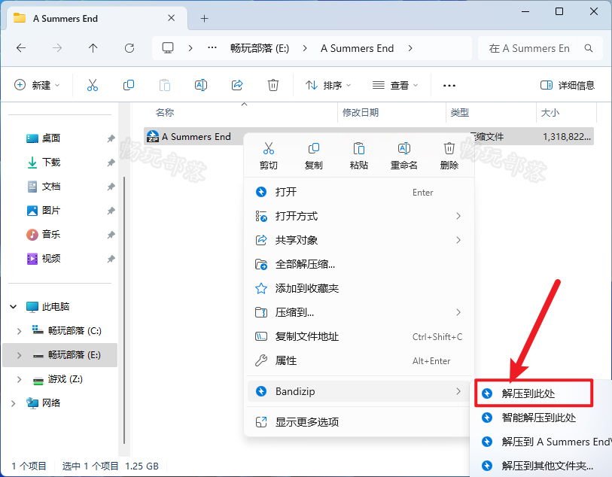This screenshot has width=612, height=477.
Task: Click the search magnifier icon
Action: point(588,48)
